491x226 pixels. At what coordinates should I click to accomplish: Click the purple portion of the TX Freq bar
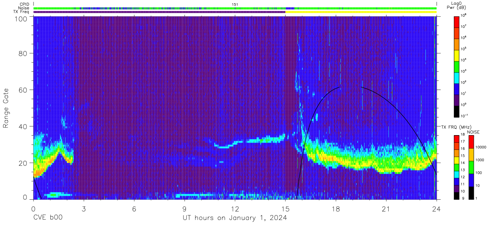[159, 12]
